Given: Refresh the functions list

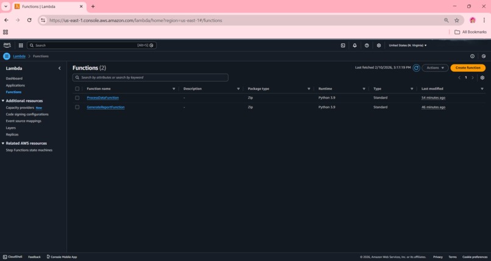Looking at the screenshot, I should [x=416, y=68].
